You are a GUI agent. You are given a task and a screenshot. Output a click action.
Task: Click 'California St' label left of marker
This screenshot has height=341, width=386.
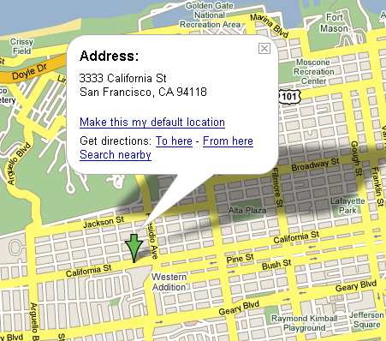[88, 271]
